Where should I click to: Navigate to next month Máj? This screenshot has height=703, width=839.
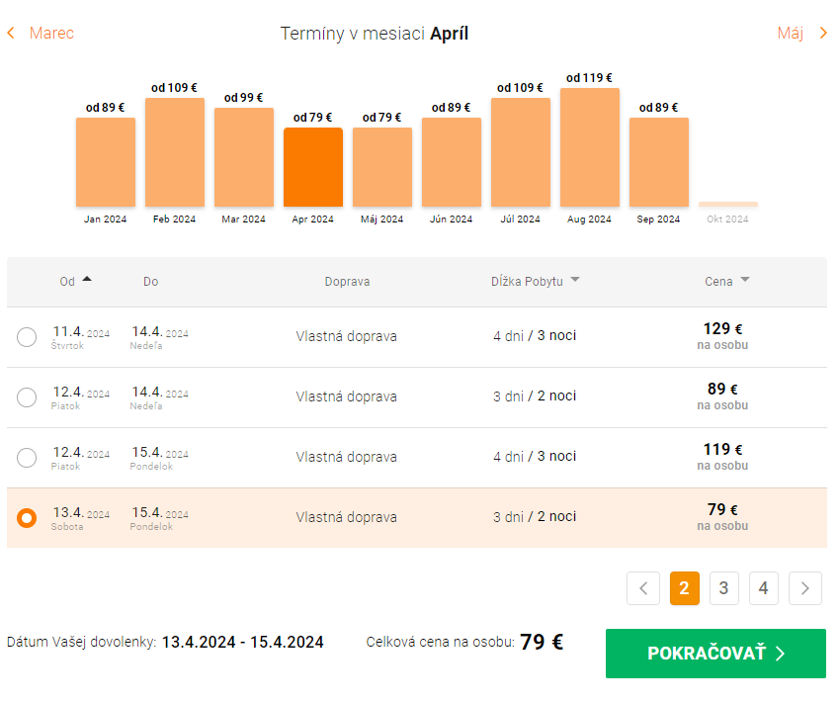[x=801, y=34]
